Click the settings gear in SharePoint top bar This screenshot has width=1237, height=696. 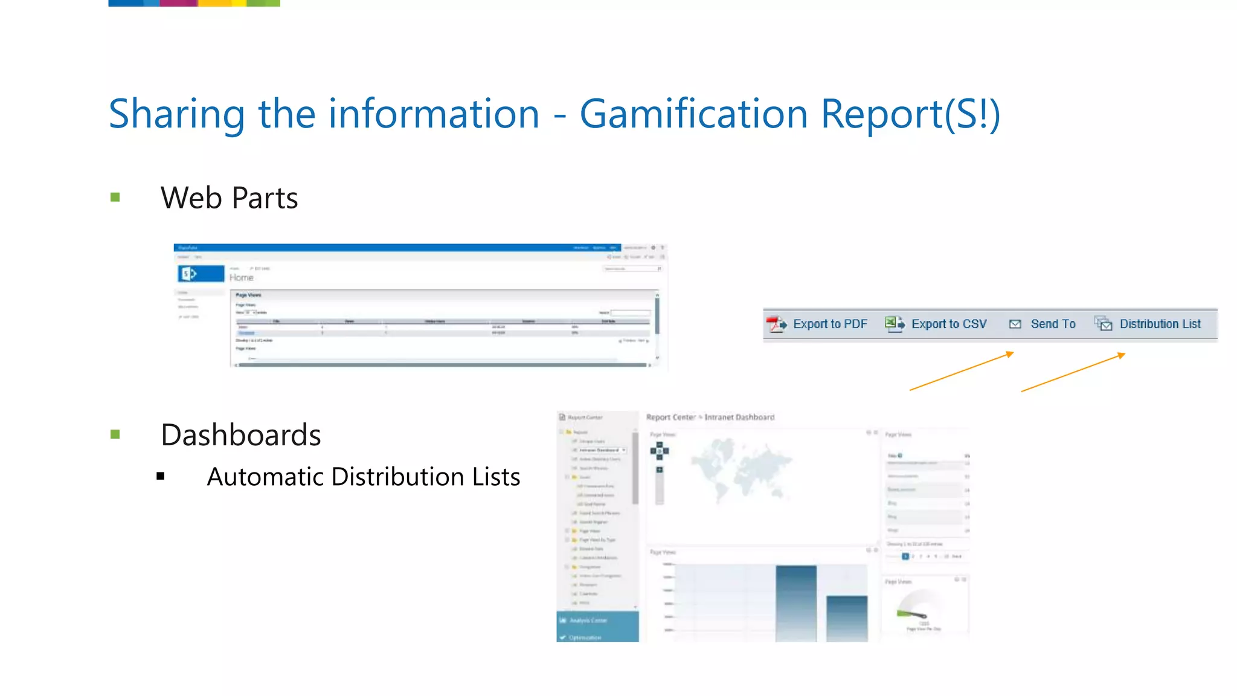coord(653,248)
